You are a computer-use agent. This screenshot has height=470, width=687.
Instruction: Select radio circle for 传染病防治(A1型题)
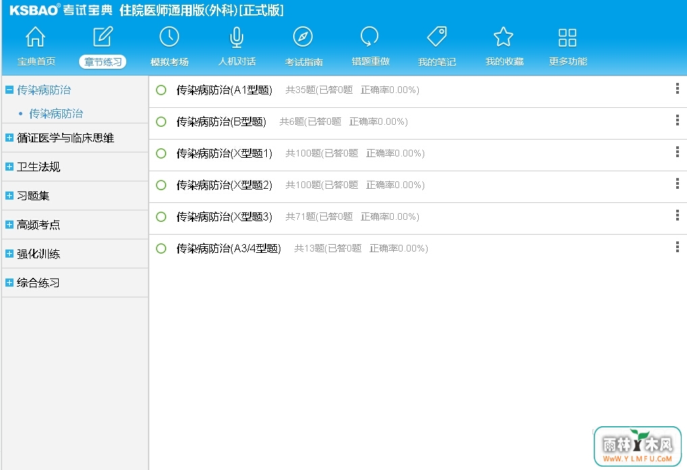pos(161,90)
